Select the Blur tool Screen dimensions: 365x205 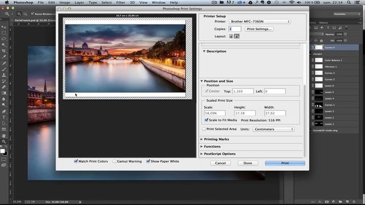[x=4, y=99]
